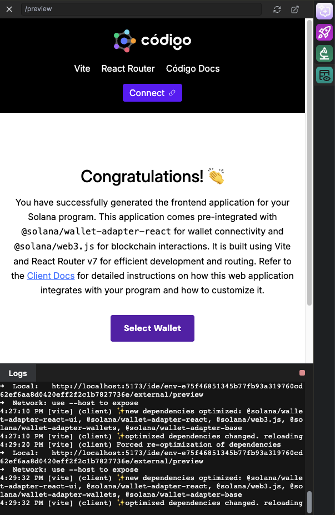The height and width of the screenshot is (515, 335).
Task: Open the Código Docs navigation item
Action: (192, 69)
